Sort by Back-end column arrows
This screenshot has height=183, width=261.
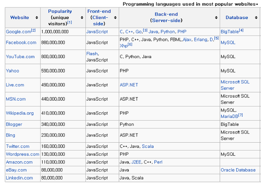coord(216,18)
